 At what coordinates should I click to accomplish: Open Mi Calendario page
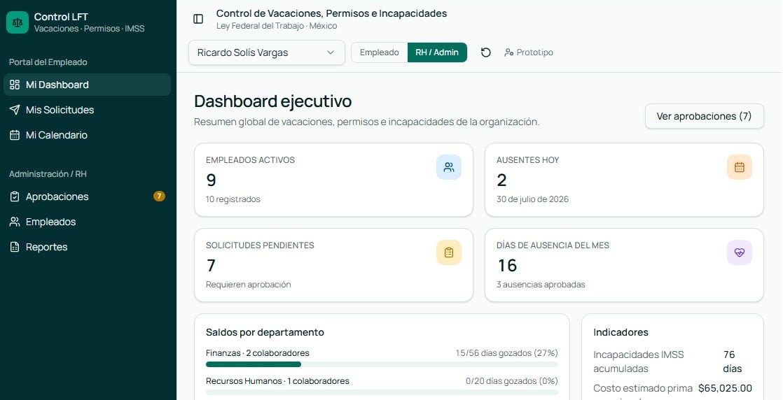point(88,135)
